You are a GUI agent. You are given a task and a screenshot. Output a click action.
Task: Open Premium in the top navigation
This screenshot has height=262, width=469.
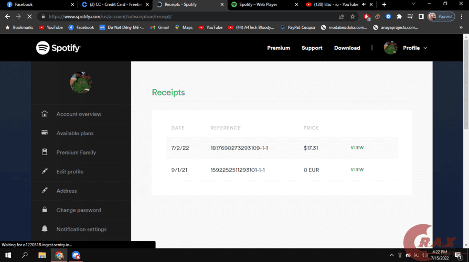tap(279, 48)
